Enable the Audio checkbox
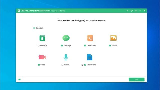 62,65
